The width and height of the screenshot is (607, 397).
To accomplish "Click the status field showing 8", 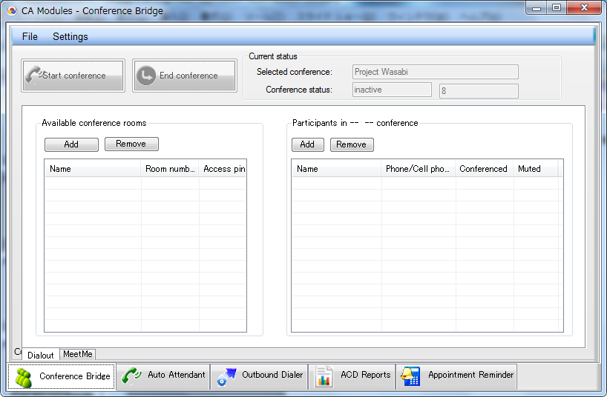I will [479, 91].
